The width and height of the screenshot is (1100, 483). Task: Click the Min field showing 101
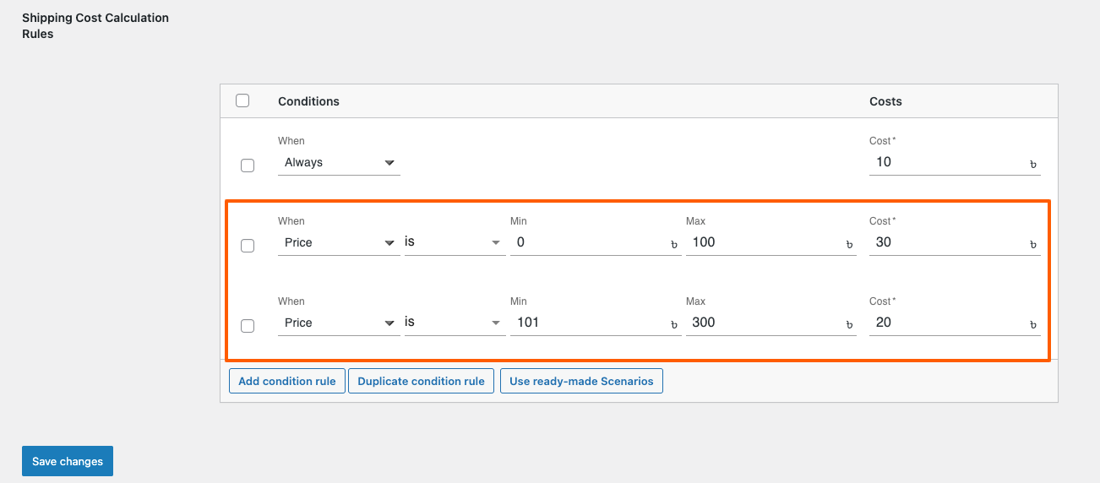(587, 323)
